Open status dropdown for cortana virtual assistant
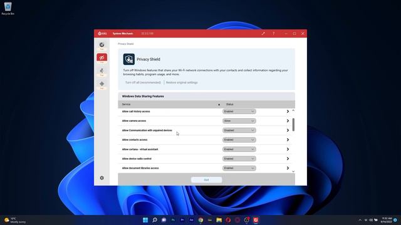This screenshot has height=225, width=401. (239, 149)
